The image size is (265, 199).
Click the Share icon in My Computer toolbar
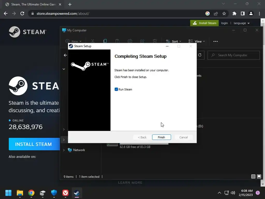click(142, 41)
